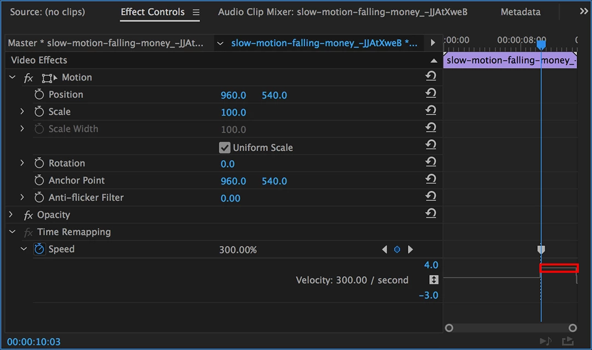Go to next Speed keyframe
The image size is (592, 350).
[x=411, y=249]
